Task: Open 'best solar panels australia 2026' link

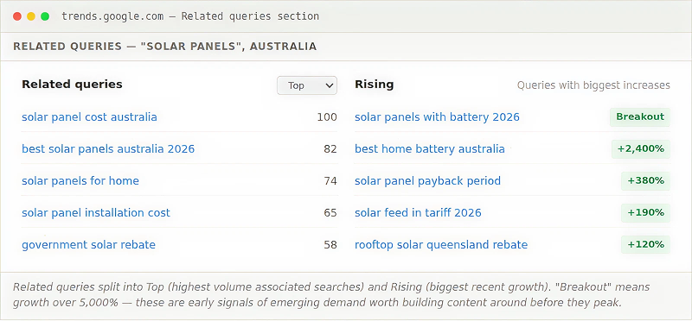Action: pos(108,148)
